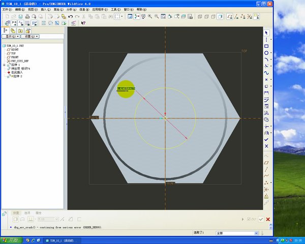Toggle shaded model display mode
This screenshot has width=305, height=244.
(219, 16)
